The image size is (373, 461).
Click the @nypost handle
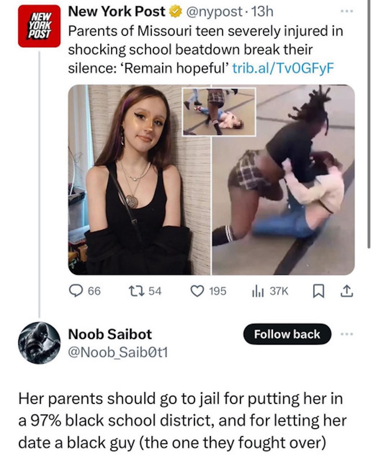tap(214, 12)
